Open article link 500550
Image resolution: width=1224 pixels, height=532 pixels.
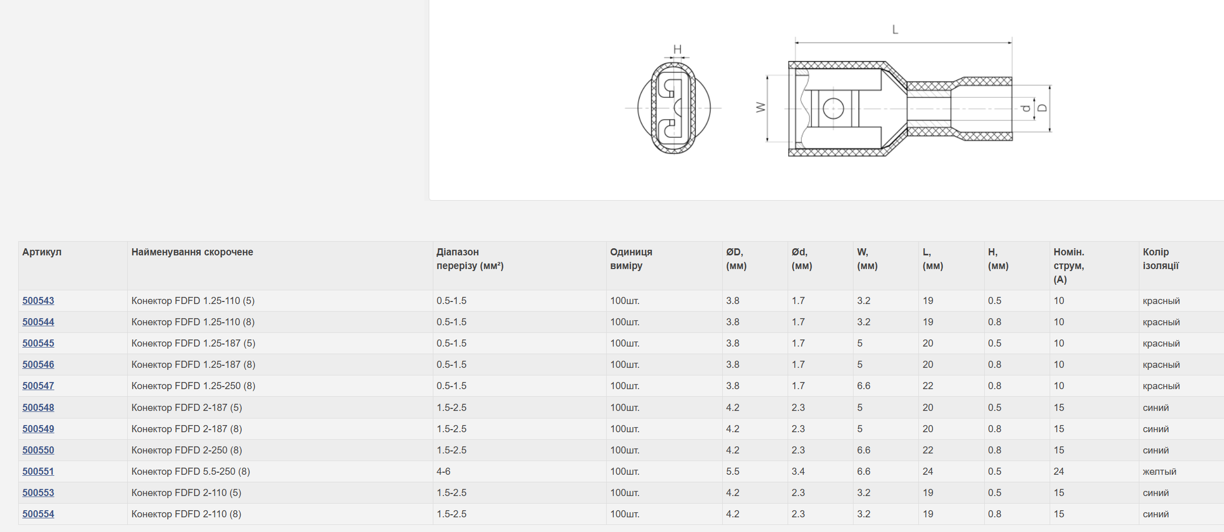coord(38,450)
